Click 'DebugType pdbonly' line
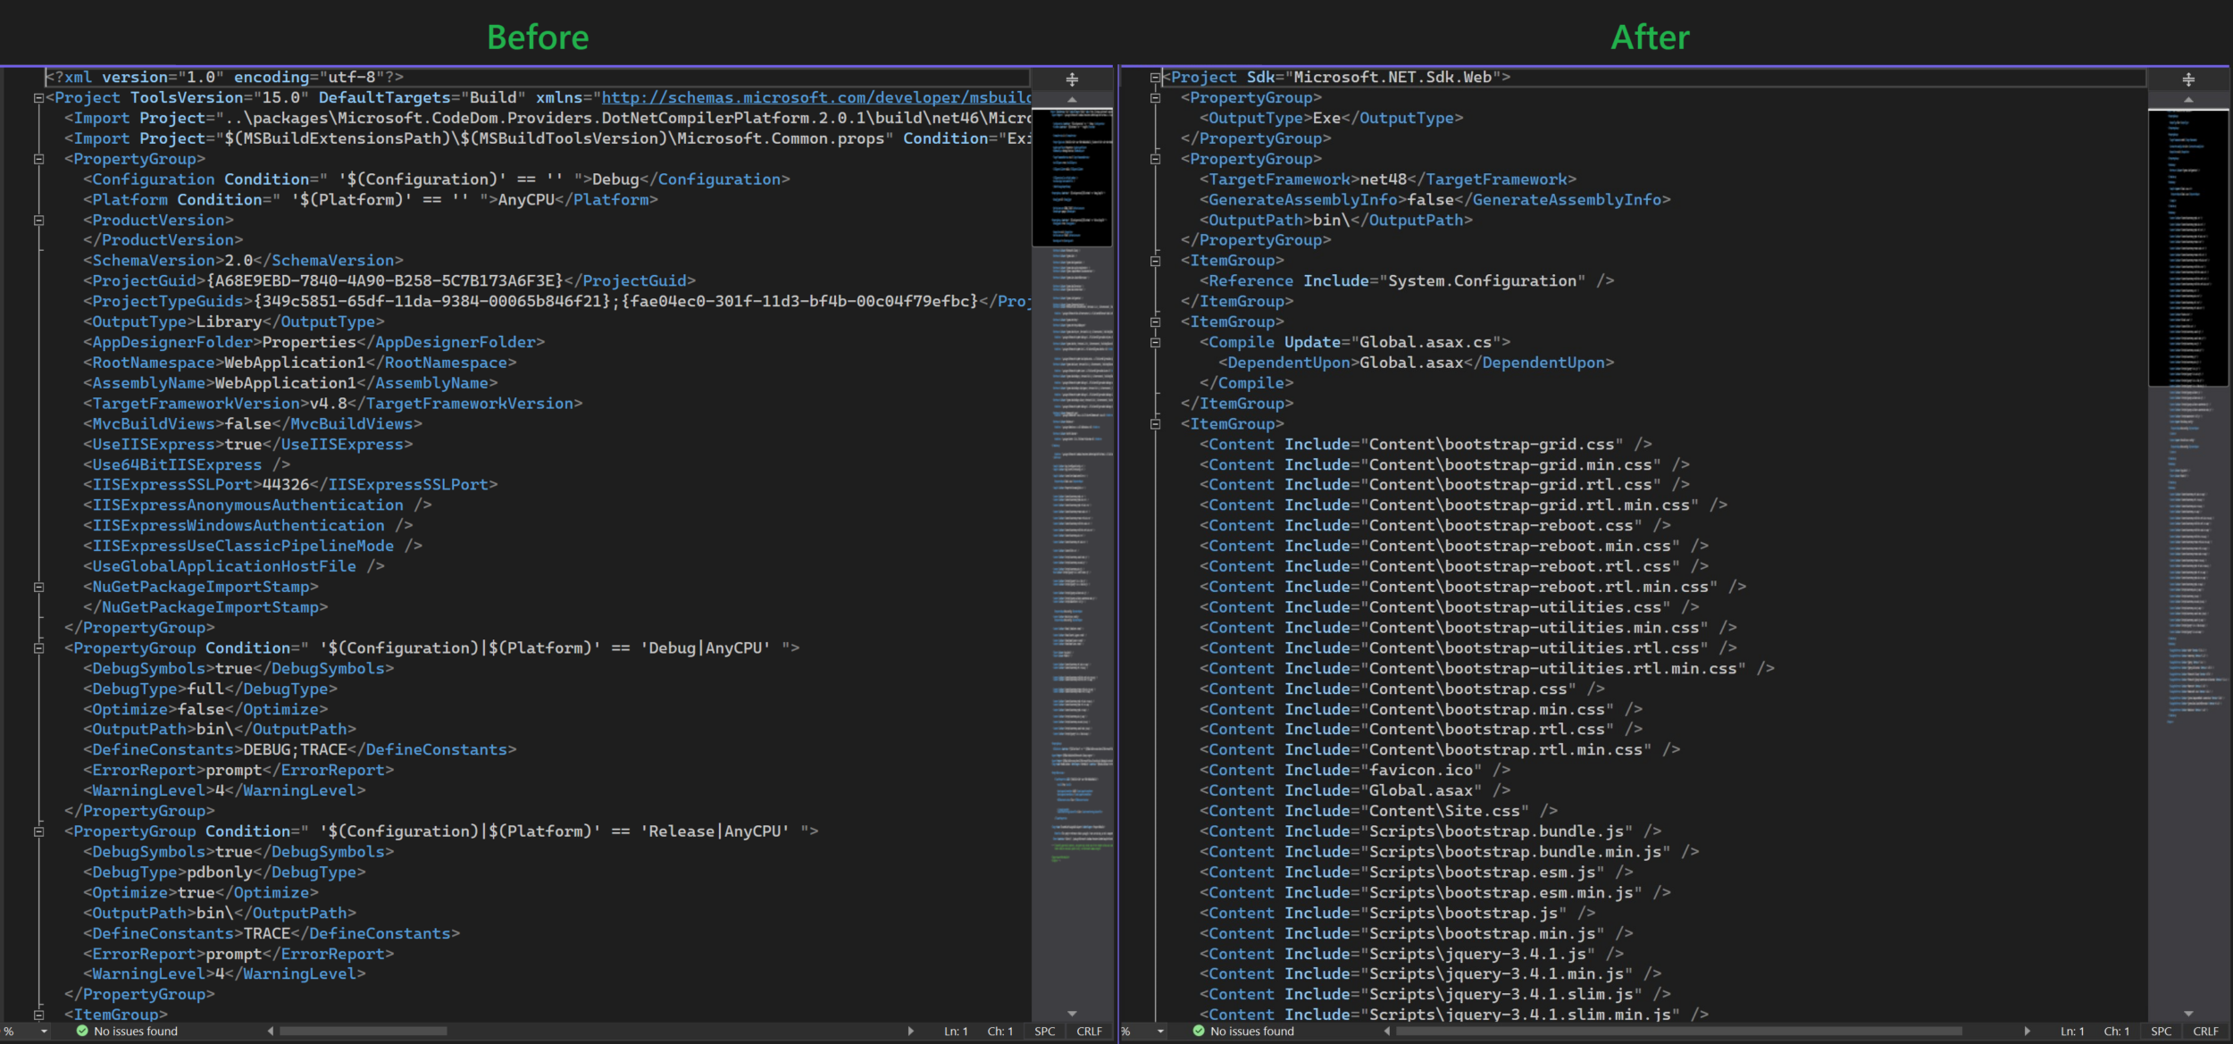This screenshot has height=1044, width=2233. (224, 873)
